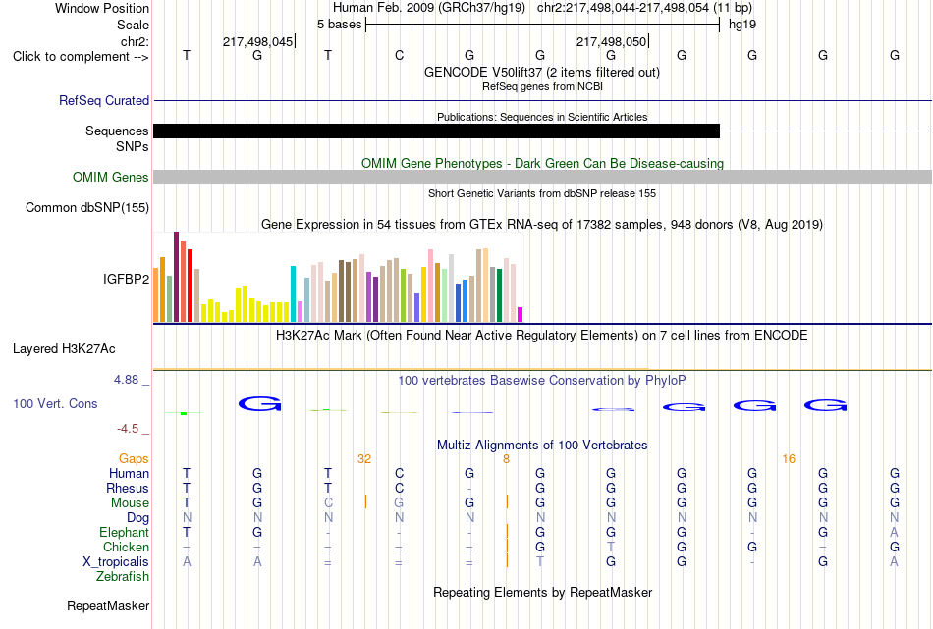933x629 pixels.
Task: Click the -4.5 PhyloP lower scale value
Action: [128, 429]
